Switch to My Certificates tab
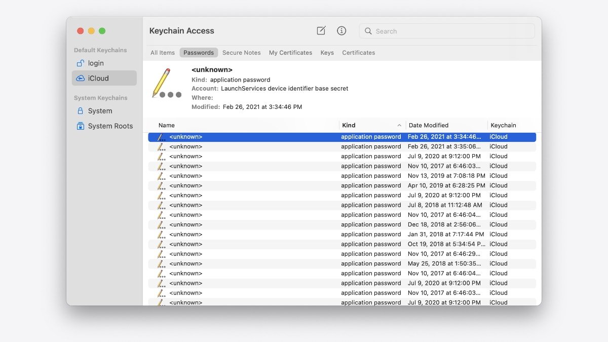This screenshot has height=342, width=608. point(290,53)
